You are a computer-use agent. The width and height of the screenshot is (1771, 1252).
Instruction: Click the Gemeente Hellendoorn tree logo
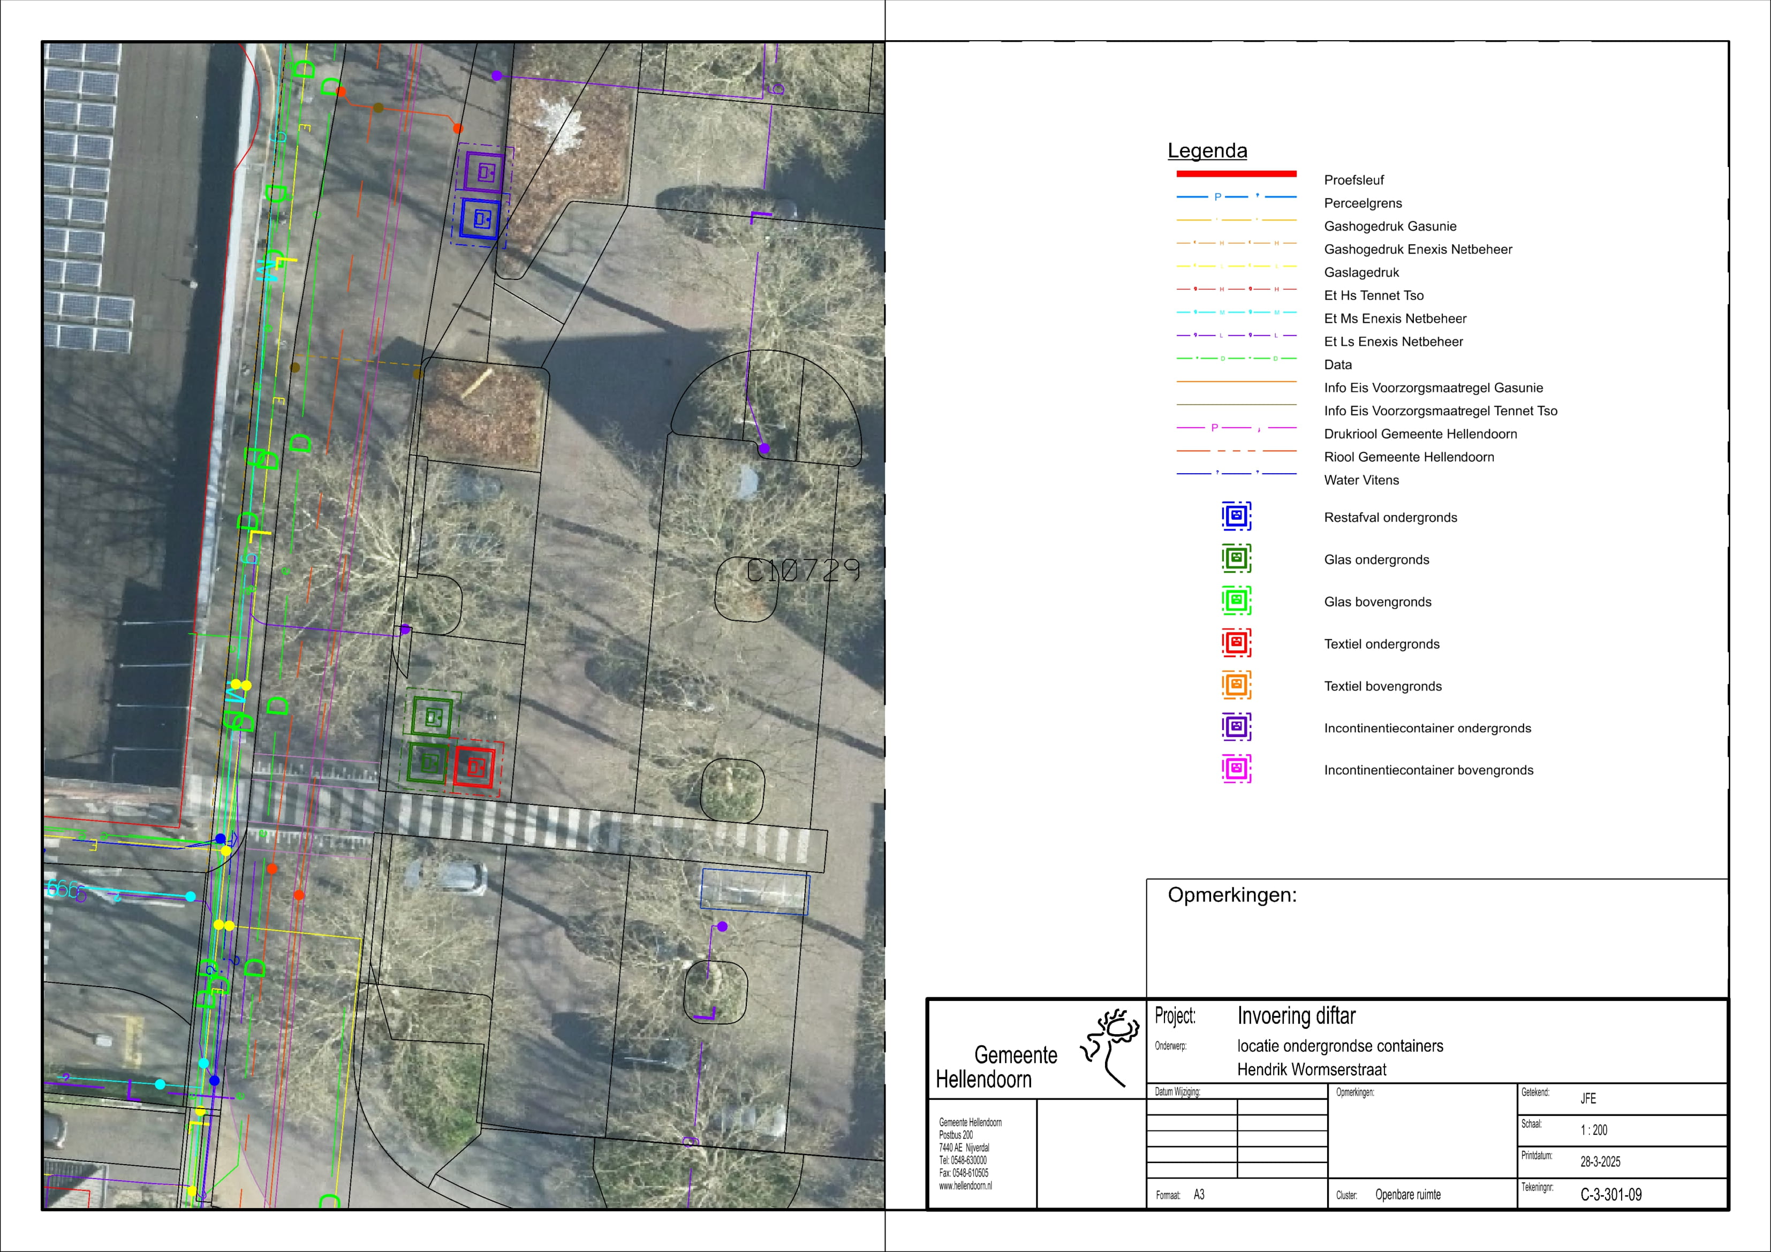(x=1111, y=1045)
